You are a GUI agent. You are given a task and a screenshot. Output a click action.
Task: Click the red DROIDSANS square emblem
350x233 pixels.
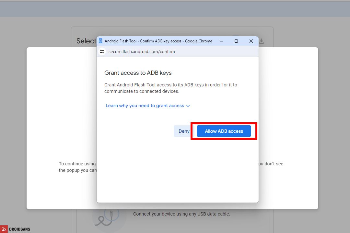4,229
